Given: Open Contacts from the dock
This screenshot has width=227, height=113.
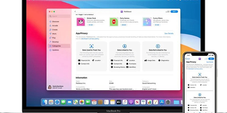Looking at the screenshot, I should [x=100, y=102].
